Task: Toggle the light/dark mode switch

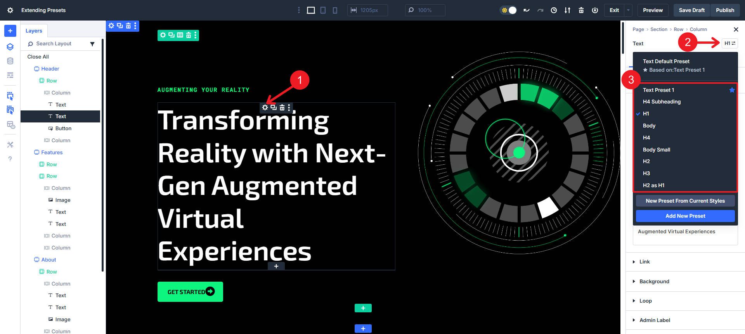Action: [509, 10]
